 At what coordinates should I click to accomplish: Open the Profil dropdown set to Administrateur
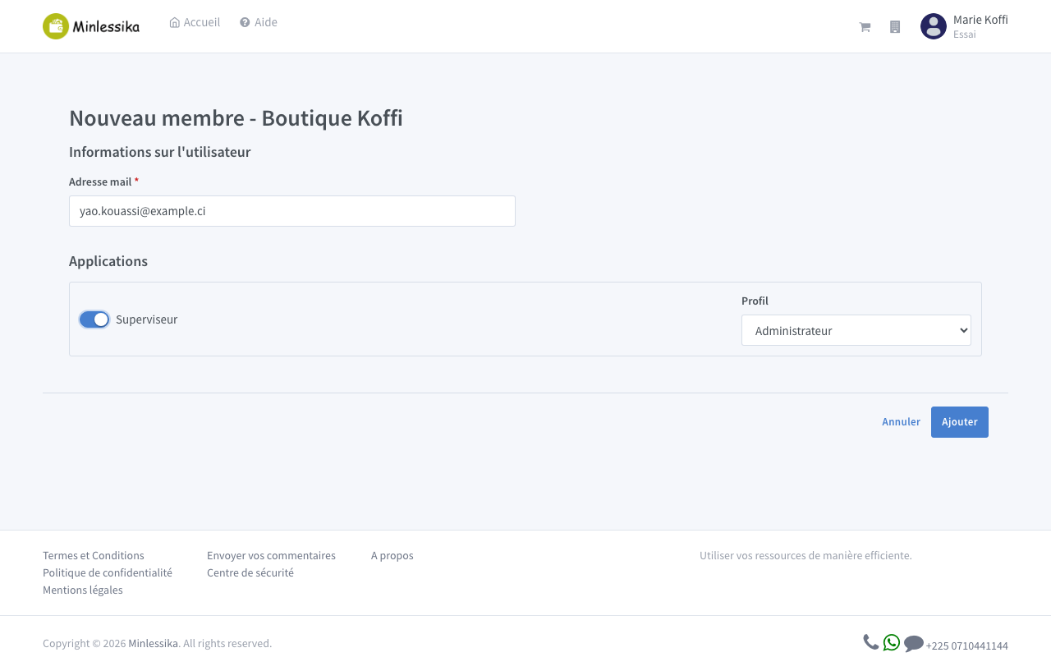[x=856, y=330]
